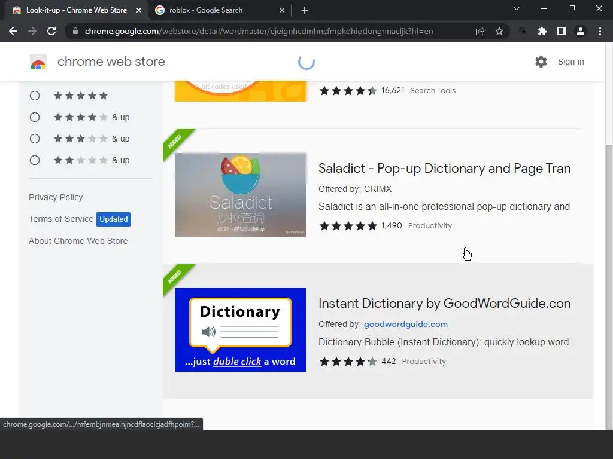Open a new browser tab
Screen dimensions: 613x459
coord(305,10)
